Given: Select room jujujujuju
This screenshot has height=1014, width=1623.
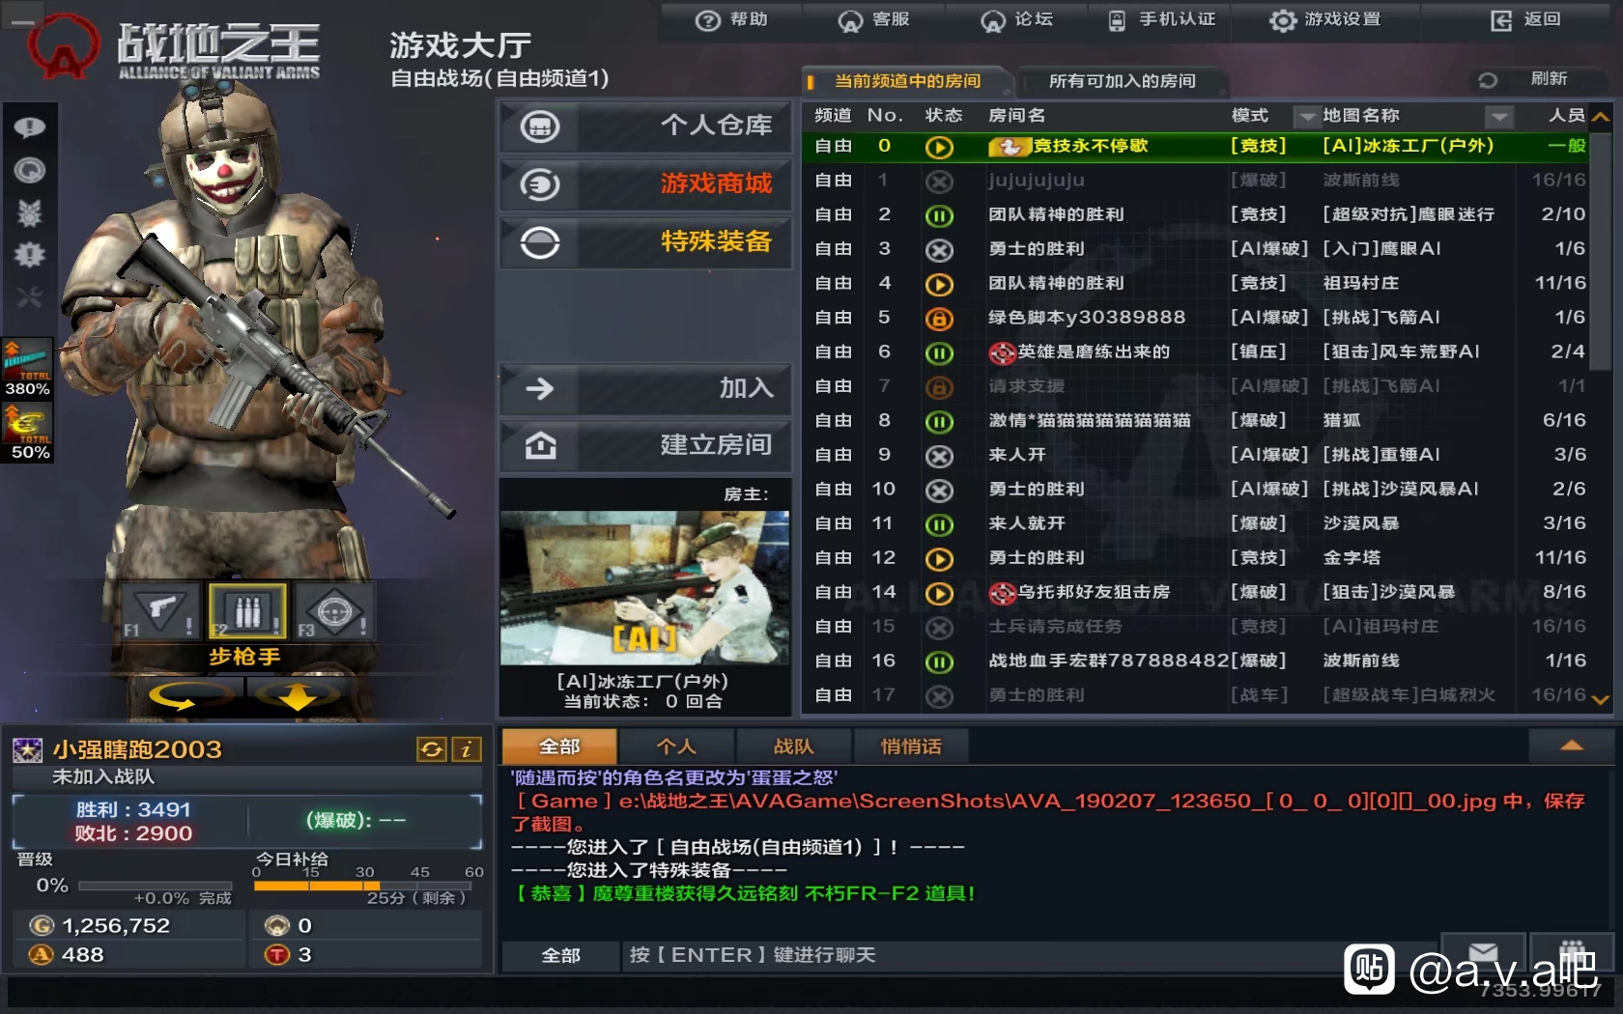Looking at the screenshot, I should pos(1195,181).
